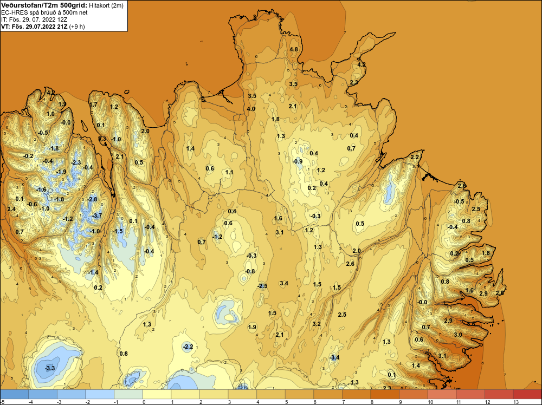542x405 pixels.
Task: Click the '-0.8' temperature value
Action: (x=249, y=271)
